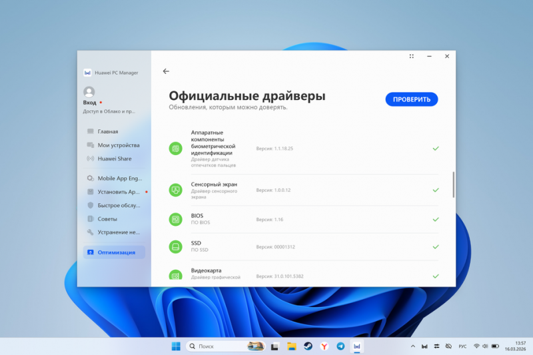The width and height of the screenshot is (533, 355).
Task: Open the Главная sidebar item
Action: (114, 131)
